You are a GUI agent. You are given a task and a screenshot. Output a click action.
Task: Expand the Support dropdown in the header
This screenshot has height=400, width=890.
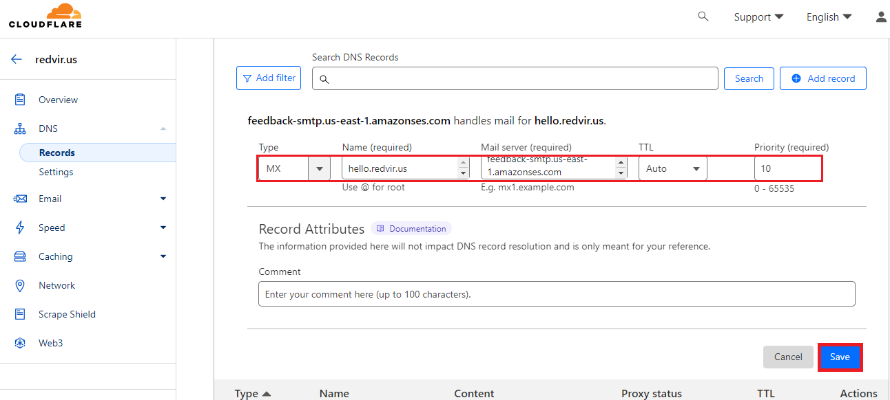pos(758,16)
